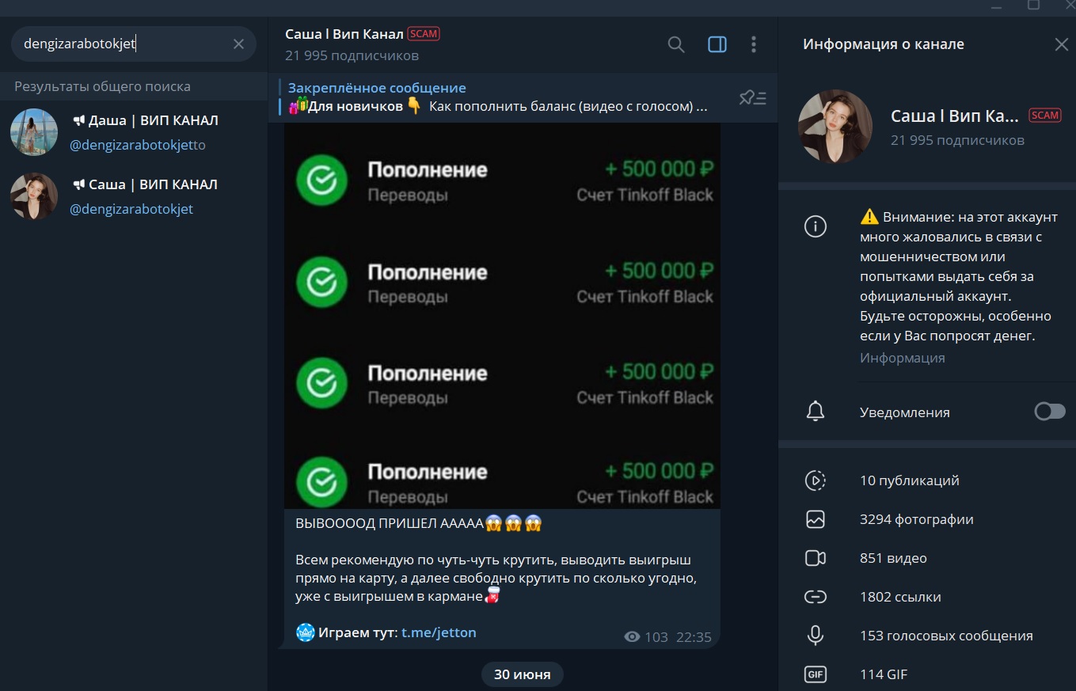Clear the search field with the X icon

pyautogui.click(x=238, y=44)
